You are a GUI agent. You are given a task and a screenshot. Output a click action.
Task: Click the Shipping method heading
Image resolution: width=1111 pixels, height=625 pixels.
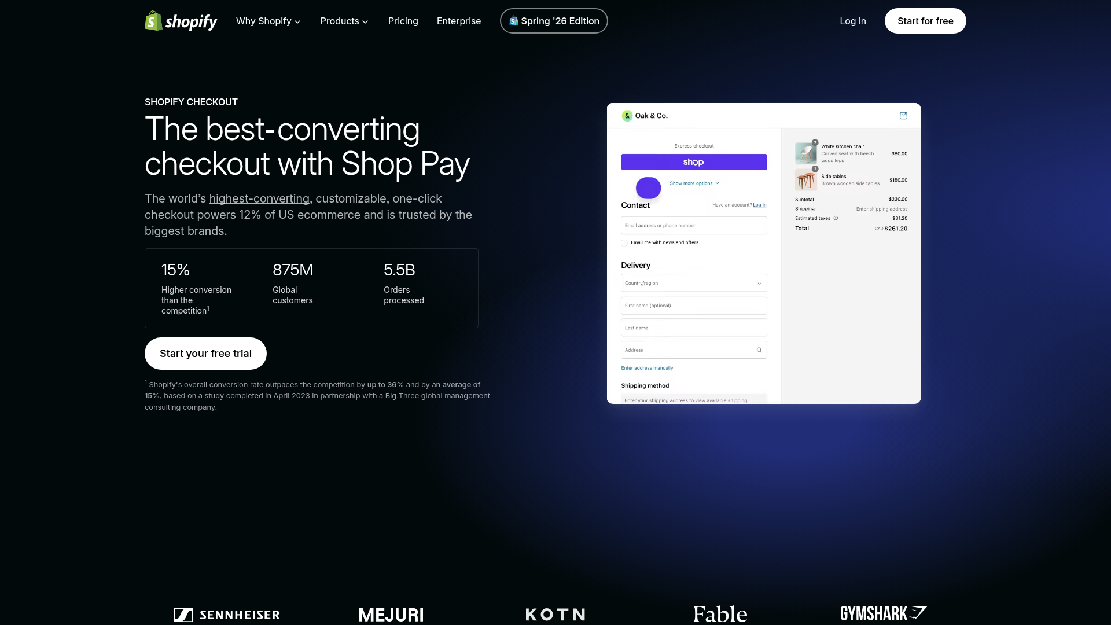tap(645, 386)
